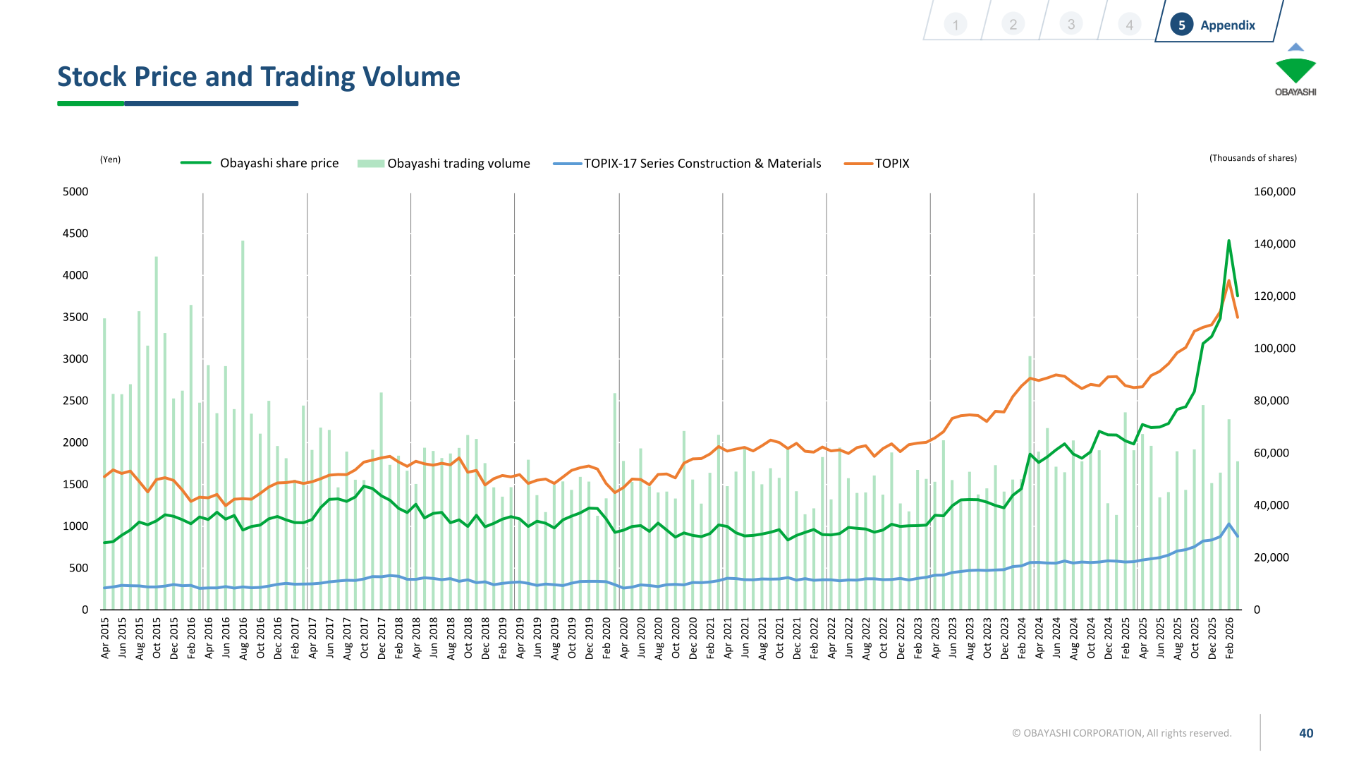1354x762 pixels.
Task: Click the tallest trading volume bar at Aug 2016
Action: [x=243, y=425]
